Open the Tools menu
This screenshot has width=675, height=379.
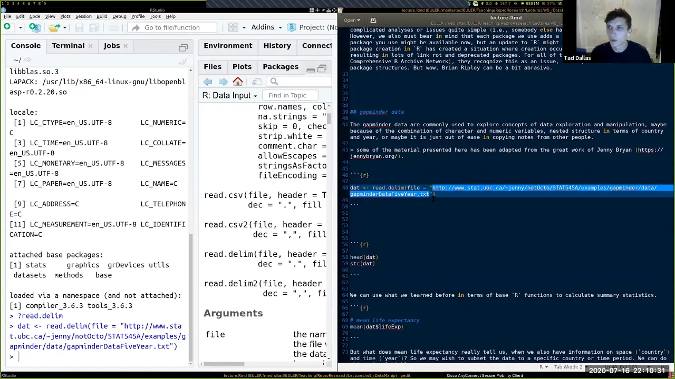[155, 16]
